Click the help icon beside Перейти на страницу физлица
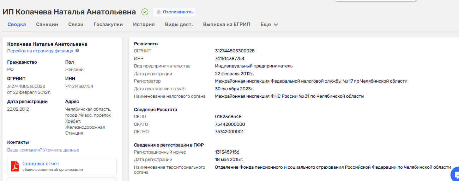 click(x=77, y=51)
